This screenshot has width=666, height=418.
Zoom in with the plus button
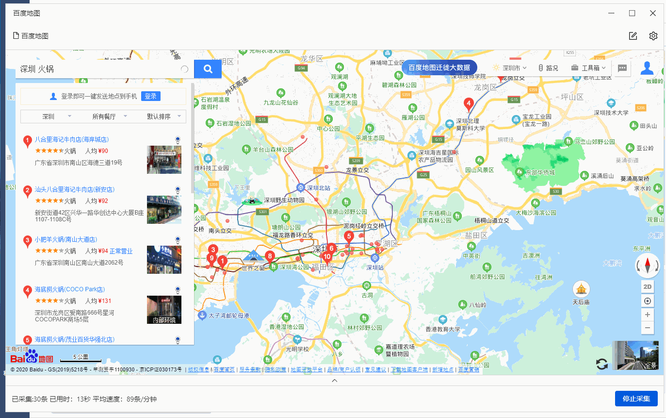(648, 314)
